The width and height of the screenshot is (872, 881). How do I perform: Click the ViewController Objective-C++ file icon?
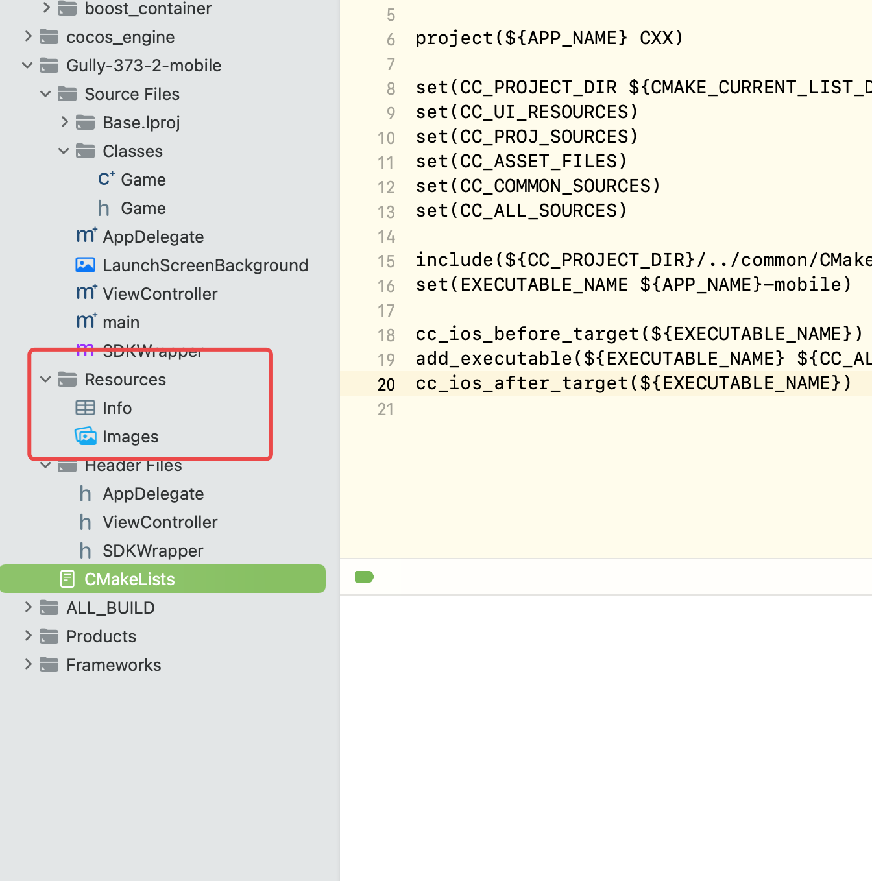(x=86, y=293)
